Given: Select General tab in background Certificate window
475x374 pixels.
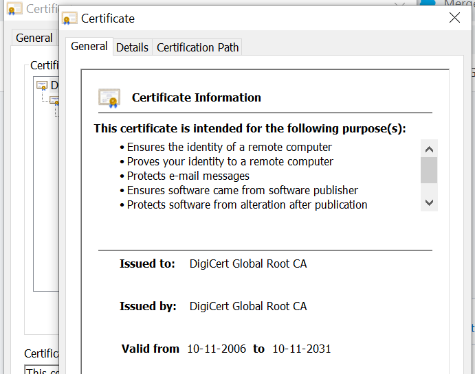Looking at the screenshot, I should point(34,38).
